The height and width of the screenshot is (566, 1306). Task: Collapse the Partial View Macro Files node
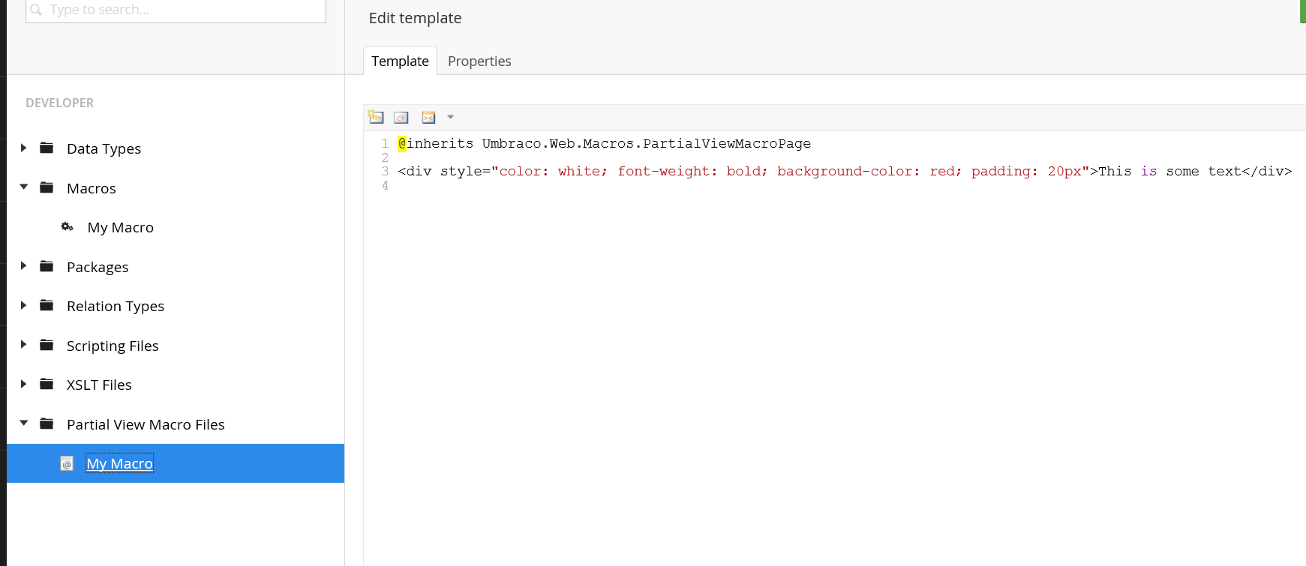tap(23, 424)
